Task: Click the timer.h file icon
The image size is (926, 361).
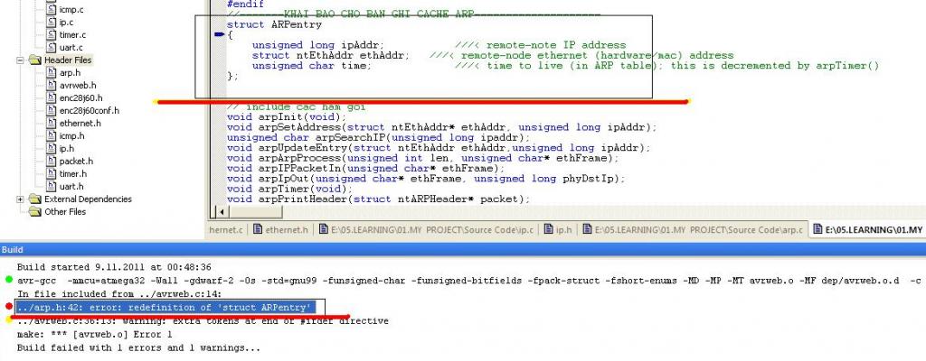Action: coord(52,174)
